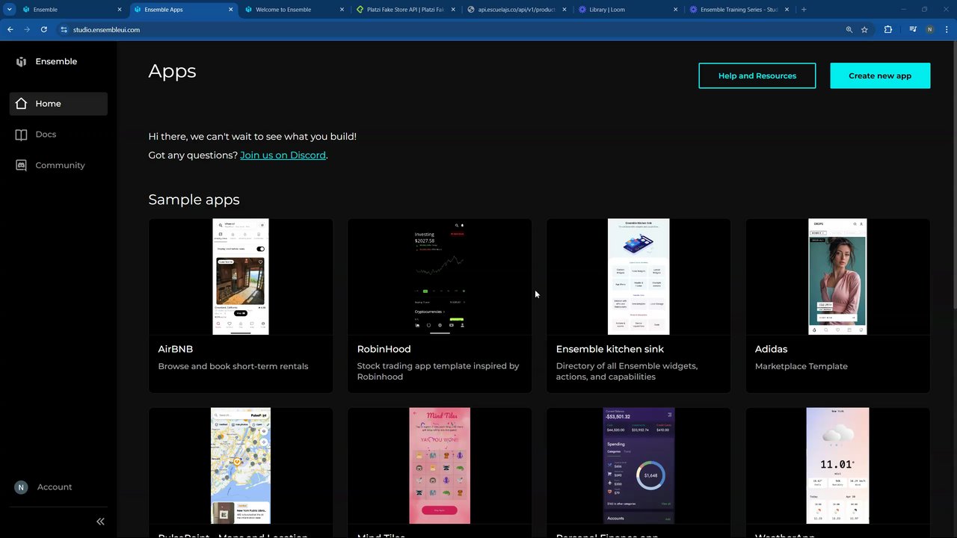
Task: Open the weather app thumbnail showing 11.01°
Action: tap(837, 466)
